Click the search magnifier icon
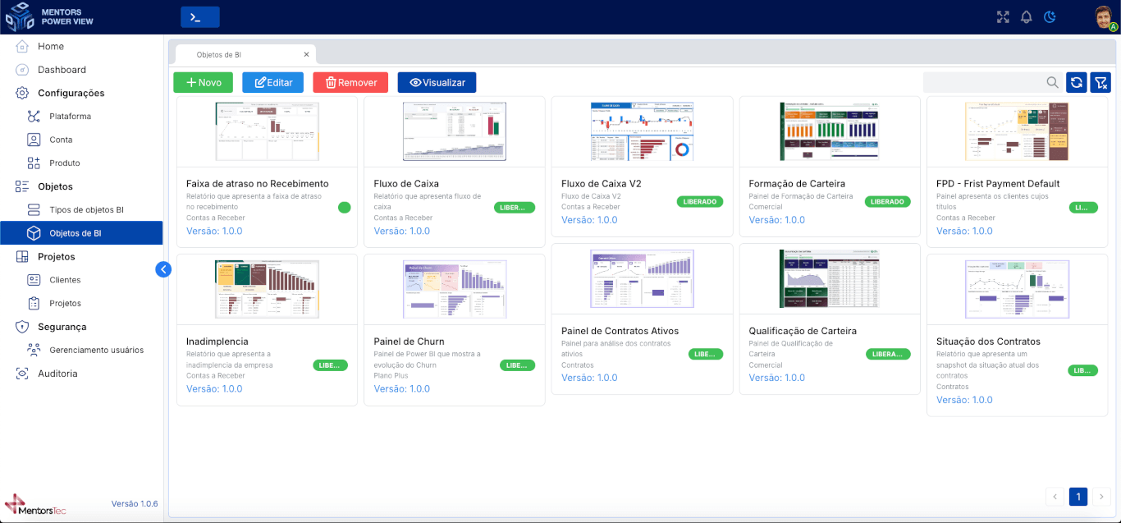This screenshot has width=1121, height=523. click(1052, 82)
